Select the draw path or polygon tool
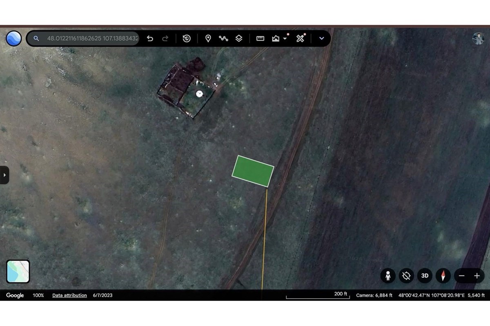 point(223,38)
